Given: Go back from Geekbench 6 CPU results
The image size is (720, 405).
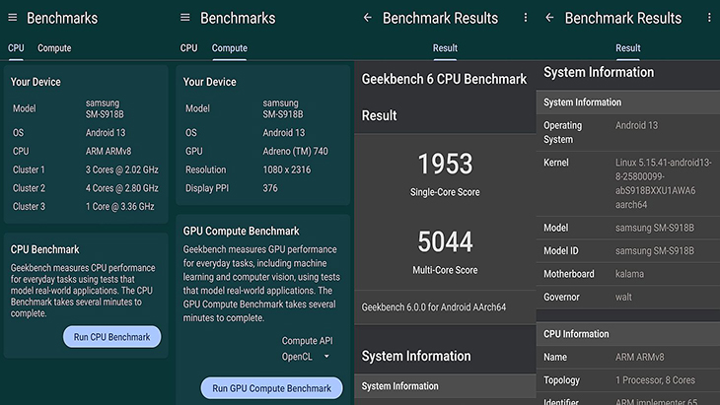Looking at the screenshot, I should click(x=367, y=18).
